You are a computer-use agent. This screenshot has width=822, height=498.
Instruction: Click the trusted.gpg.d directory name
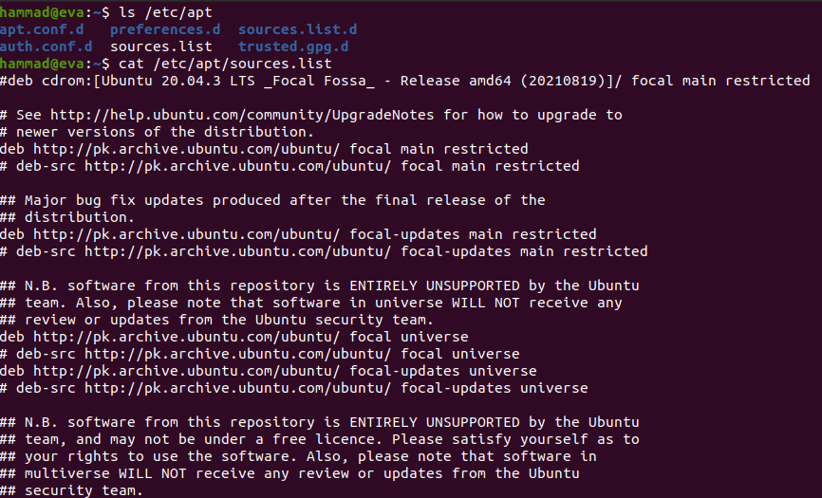293,46
